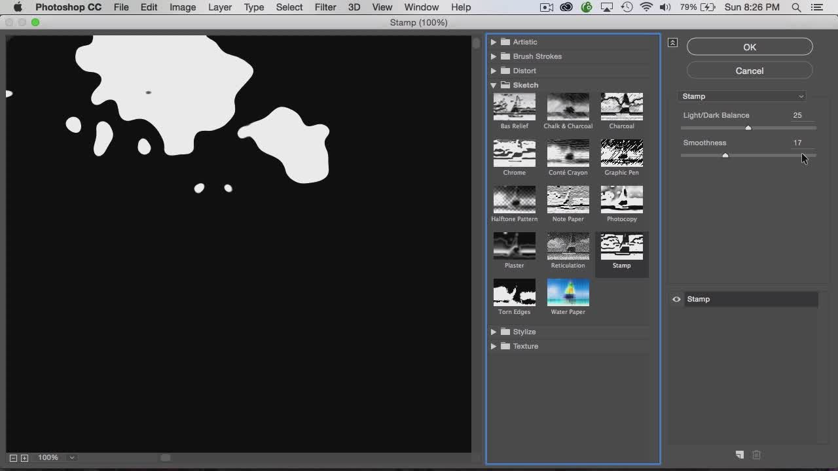Click the Wi-Fi status icon
This screenshot has width=838, height=471.
click(x=647, y=7)
